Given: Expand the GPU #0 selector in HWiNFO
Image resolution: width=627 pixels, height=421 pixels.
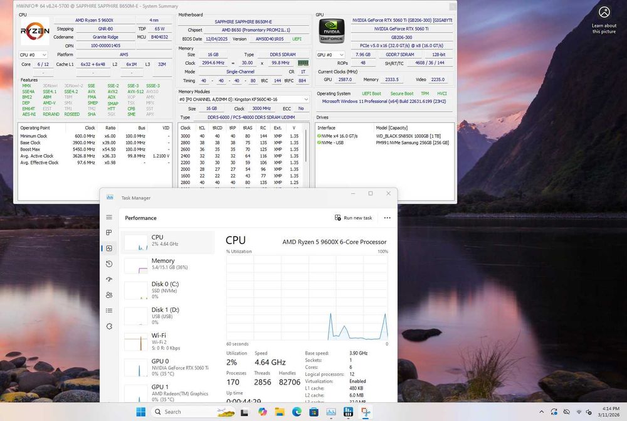Looking at the screenshot, I should click(330, 55).
